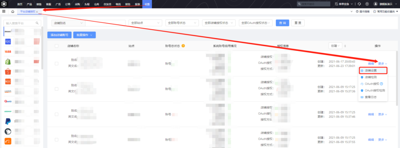Select the Shopify platform icon in sidebar
The width and height of the screenshot is (400, 148).
click(8, 61)
